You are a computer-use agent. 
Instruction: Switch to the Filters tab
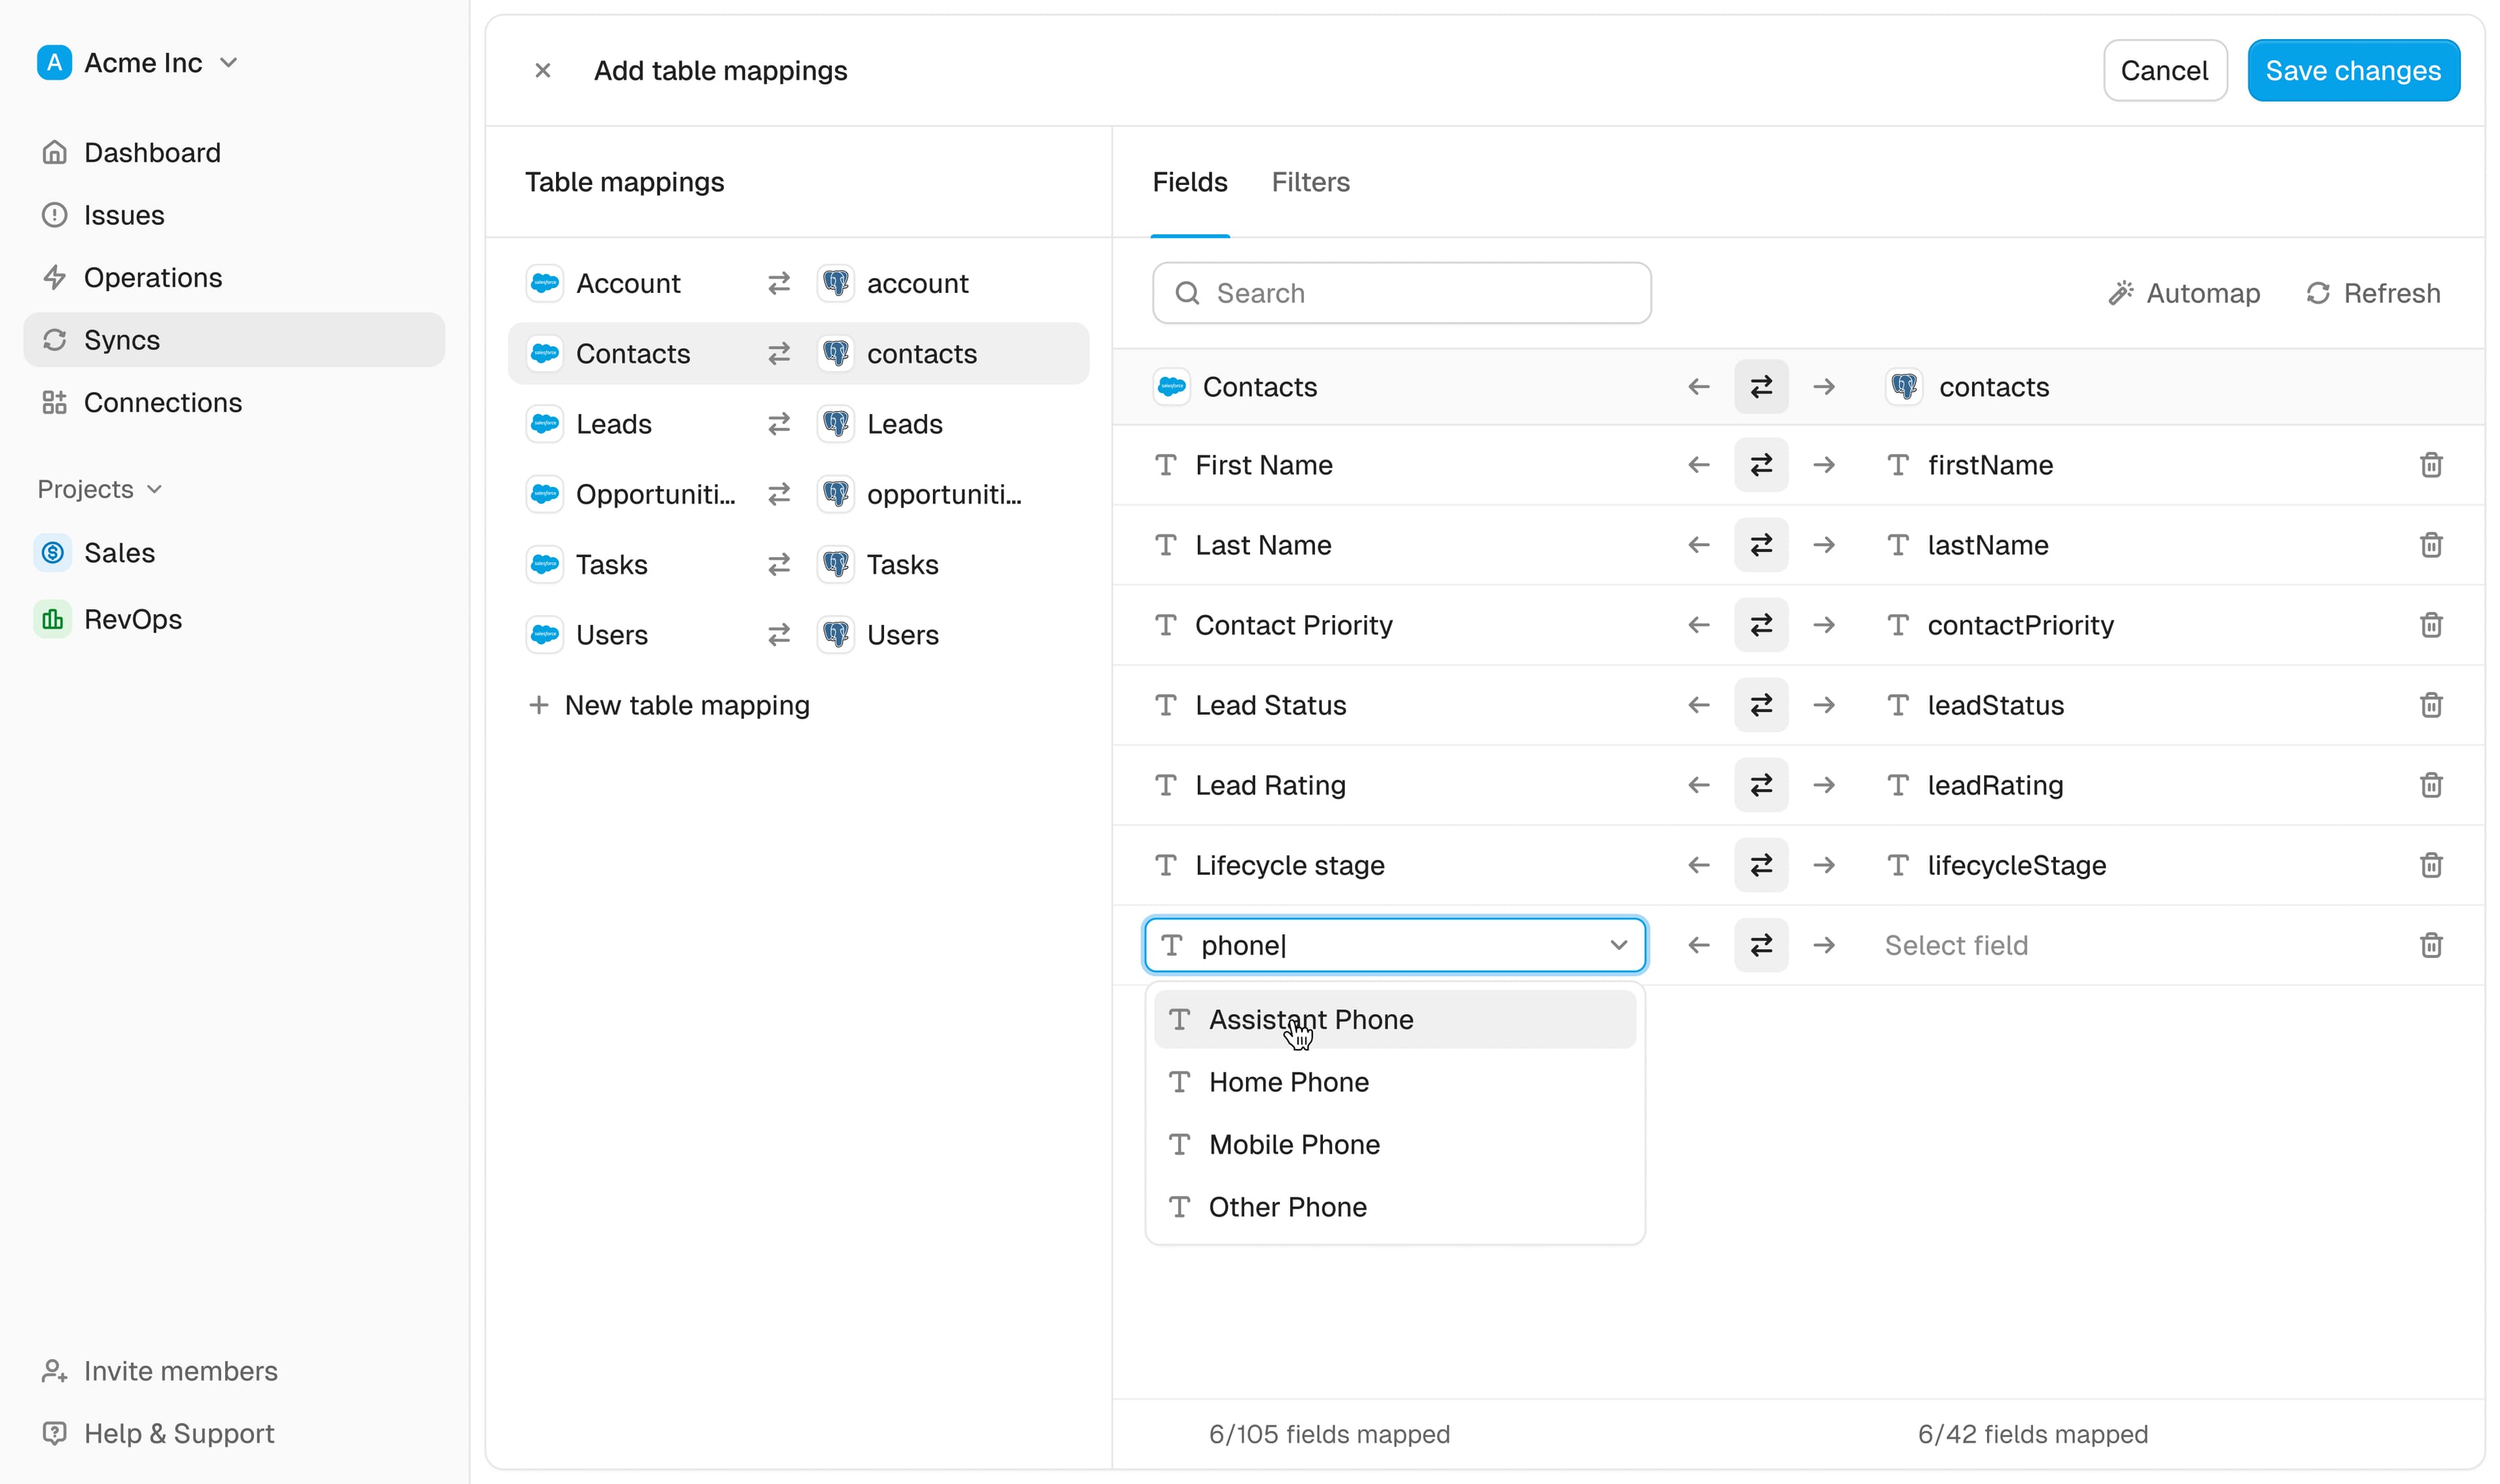tap(1311, 182)
